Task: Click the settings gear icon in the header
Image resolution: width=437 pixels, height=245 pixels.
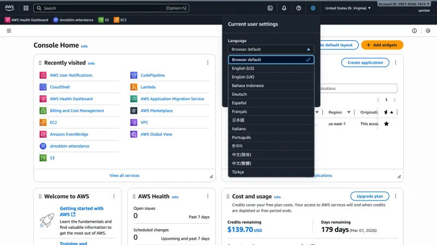Action: tap(313, 8)
